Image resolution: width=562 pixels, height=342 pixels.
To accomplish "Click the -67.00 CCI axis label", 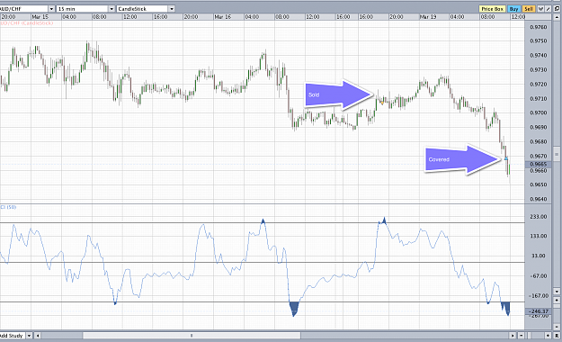I will click(539, 276).
